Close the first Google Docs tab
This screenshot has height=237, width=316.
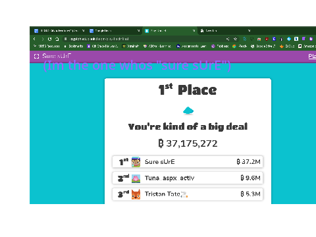tap(83, 31)
